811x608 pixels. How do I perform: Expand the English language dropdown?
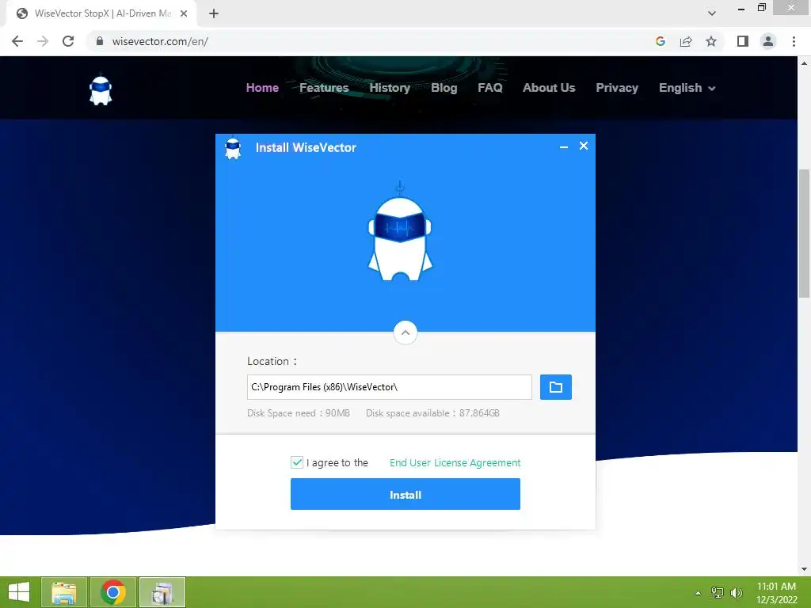click(687, 88)
